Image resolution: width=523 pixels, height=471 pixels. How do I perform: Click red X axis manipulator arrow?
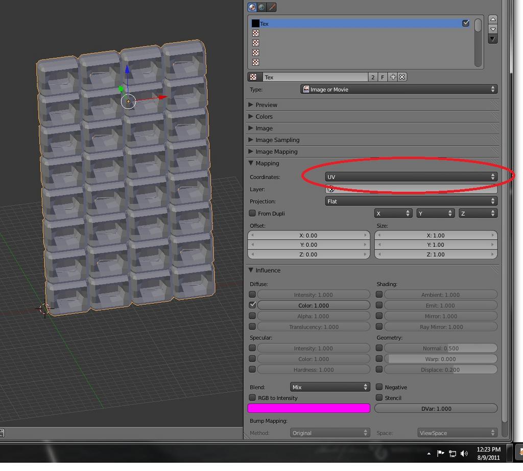click(162, 97)
